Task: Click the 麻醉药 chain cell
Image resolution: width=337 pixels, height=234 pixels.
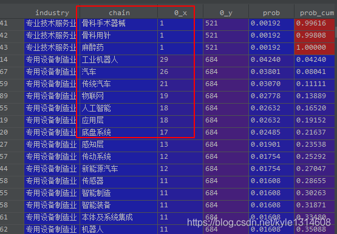Action: (x=118, y=48)
